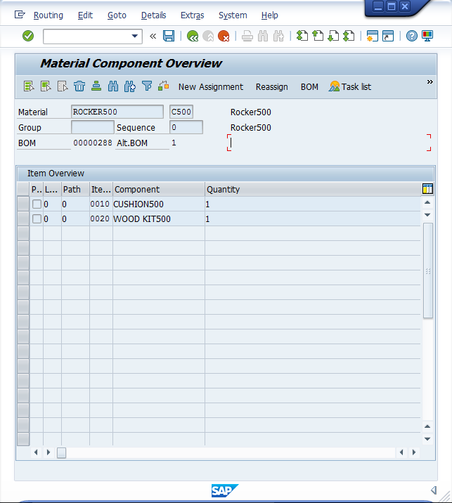Click the Component column header
Viewport: 452px width, 503px height.
point(159,189)
